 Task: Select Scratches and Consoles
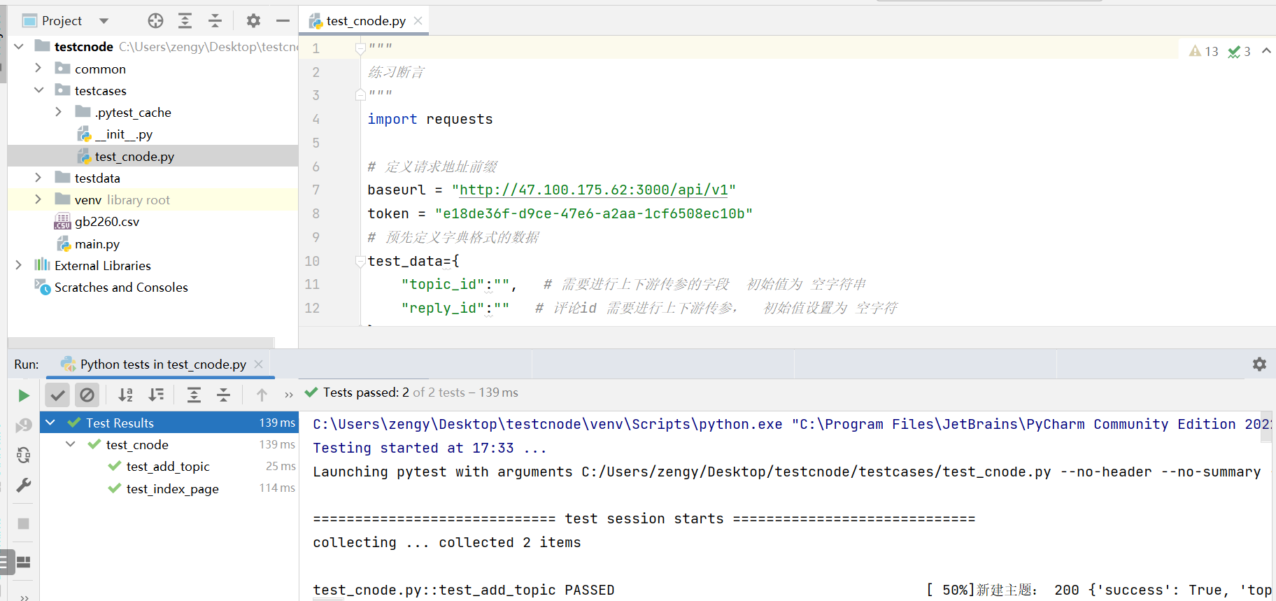pyautogui.click(x=121, y=288)
